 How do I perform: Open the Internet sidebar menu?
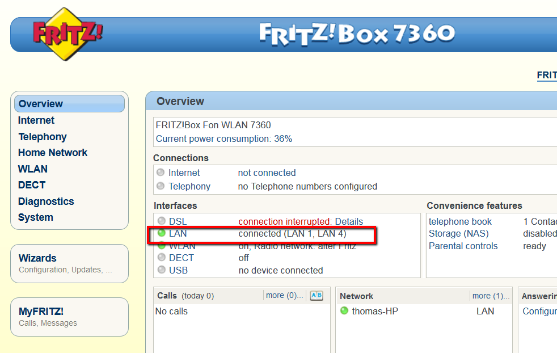coord(36,120)
